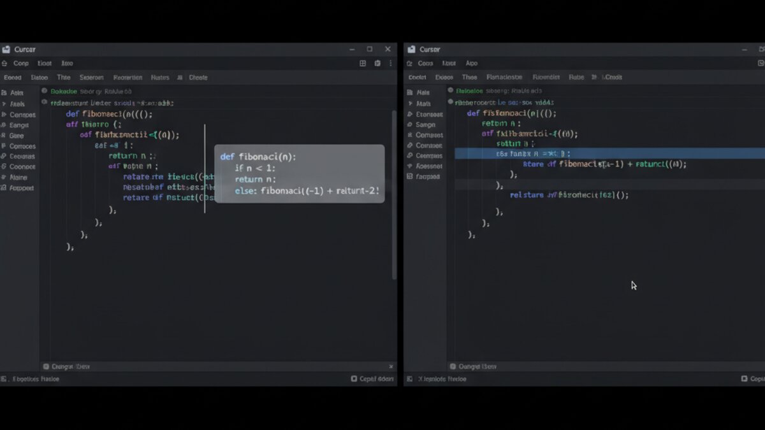This screenshot has width=765, height=430.
Task: Select "Cecianas" in left sidebar
Action: click(22, 156)
